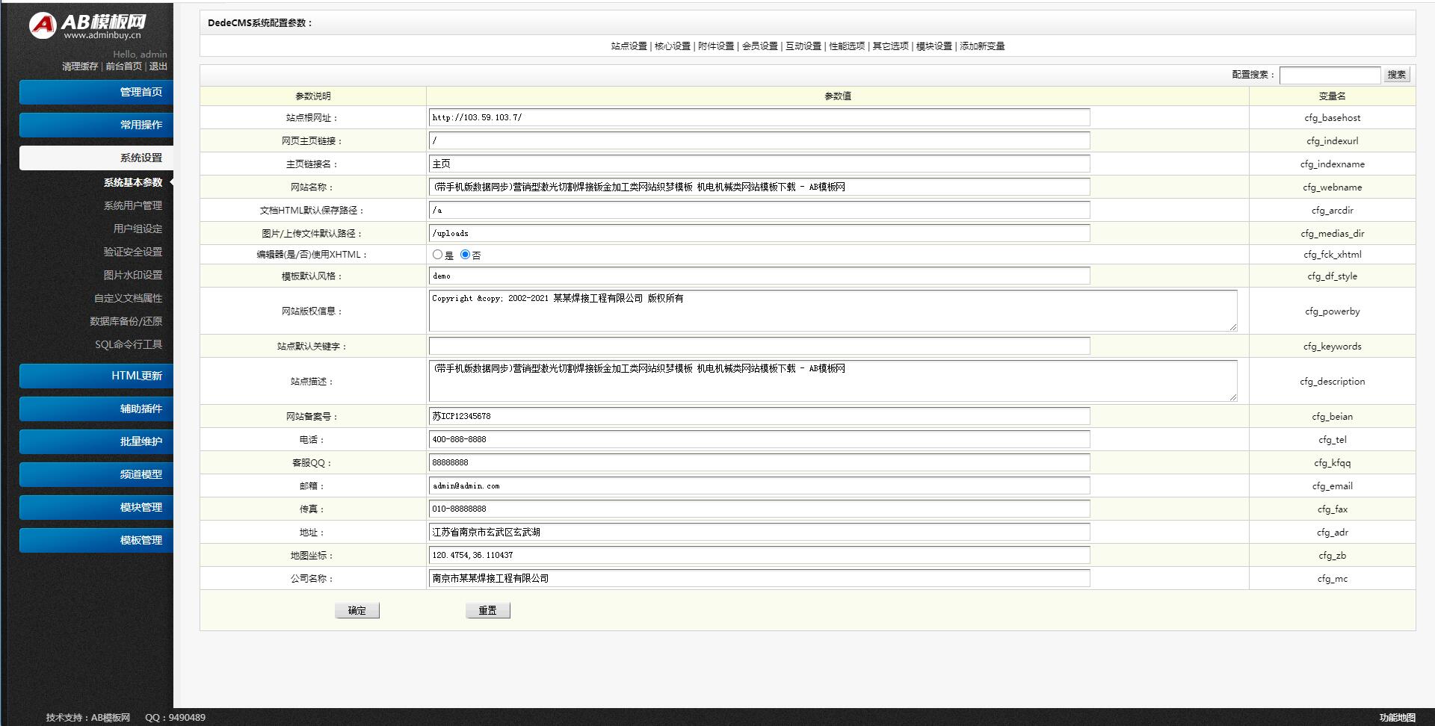Viewport: 1435px width, 726px height.
Task: Click into 站点描述 textarea
Action: coord(833,381)
